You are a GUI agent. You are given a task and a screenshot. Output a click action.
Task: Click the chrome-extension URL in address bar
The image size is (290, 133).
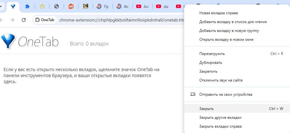coord(121,20)
